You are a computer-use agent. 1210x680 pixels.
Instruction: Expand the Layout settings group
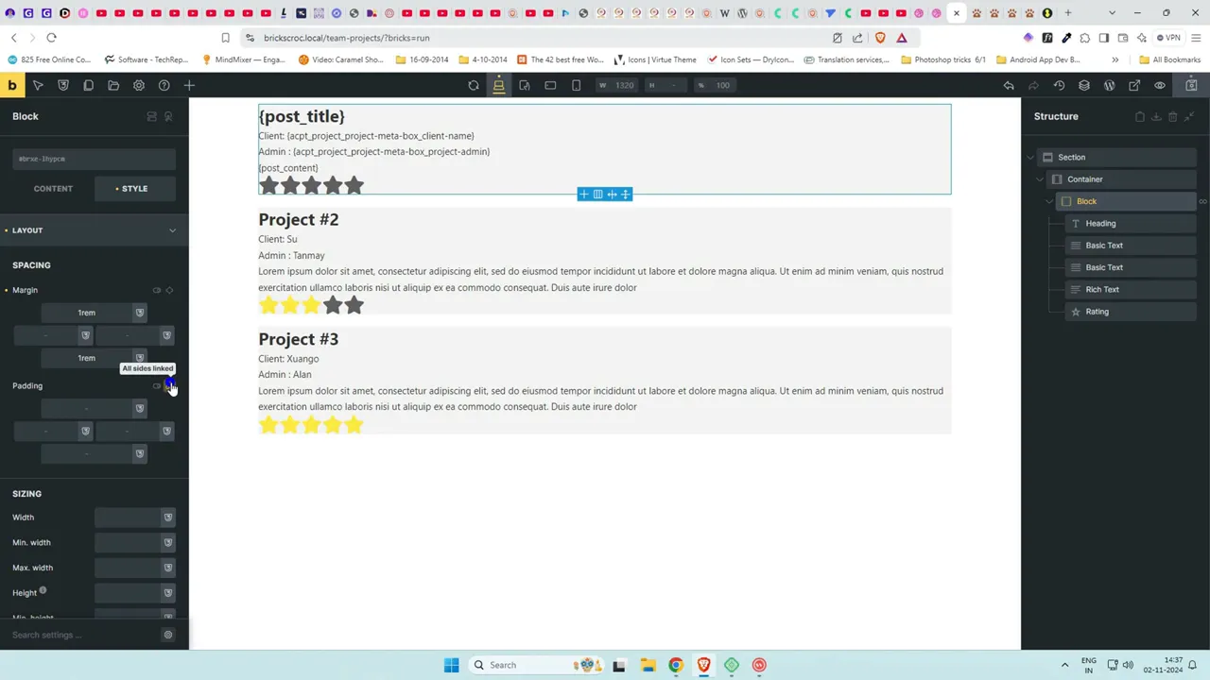[172, 230]
